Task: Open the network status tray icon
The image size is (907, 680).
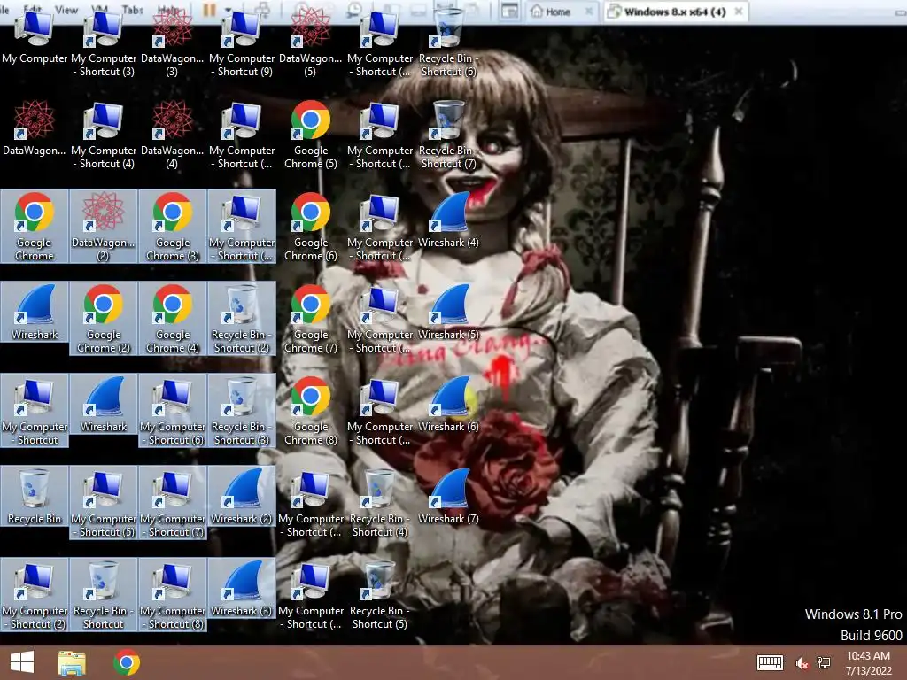Action: 824,662
